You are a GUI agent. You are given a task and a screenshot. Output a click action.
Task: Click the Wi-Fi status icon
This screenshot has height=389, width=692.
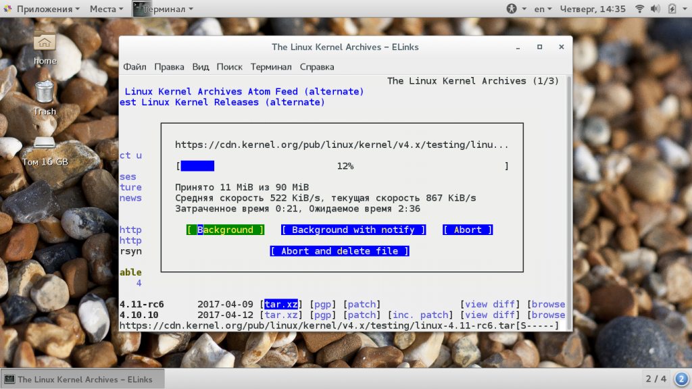[639, 9]
